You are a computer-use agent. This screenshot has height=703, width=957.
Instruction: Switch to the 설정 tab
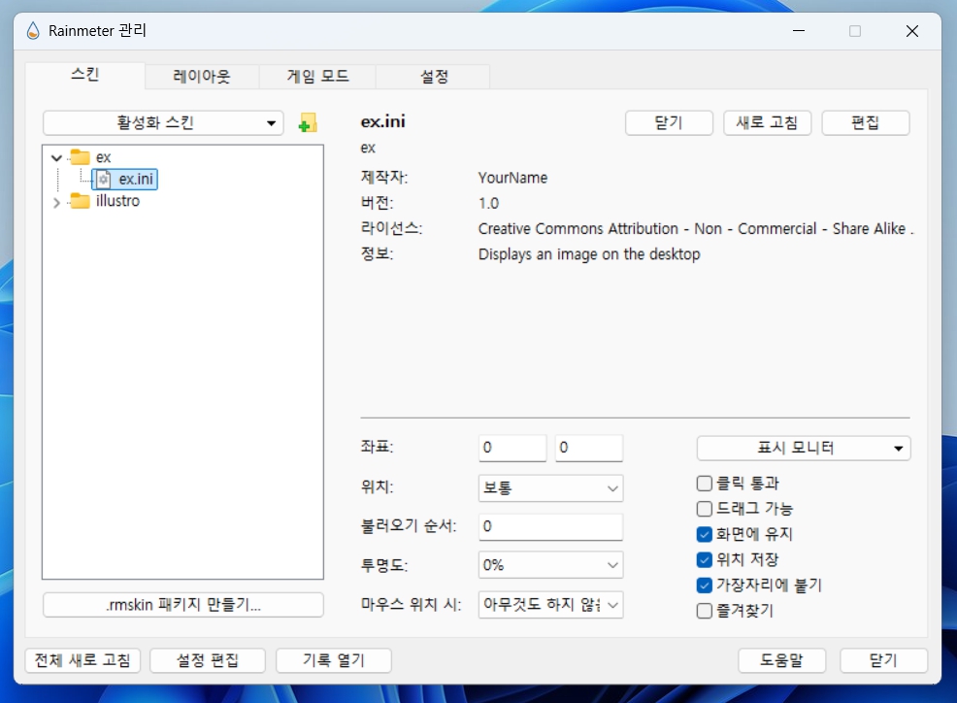point(433,77)
